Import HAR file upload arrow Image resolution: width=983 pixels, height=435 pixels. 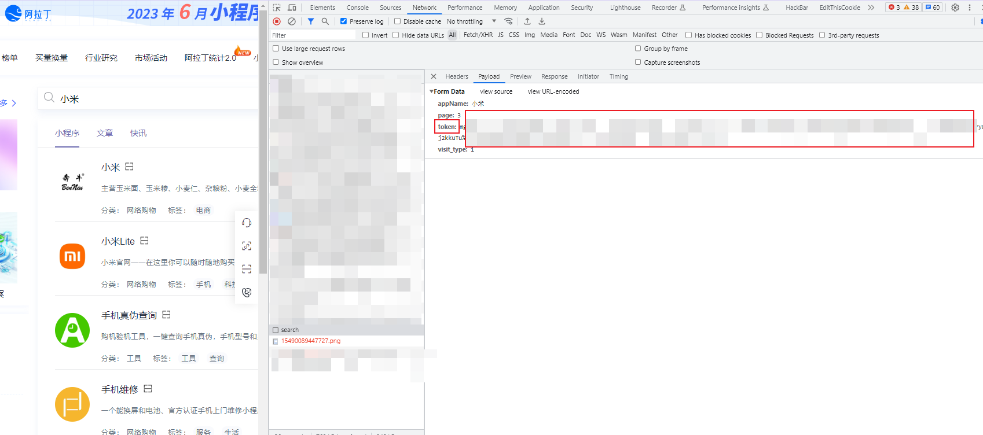point(527,21)
